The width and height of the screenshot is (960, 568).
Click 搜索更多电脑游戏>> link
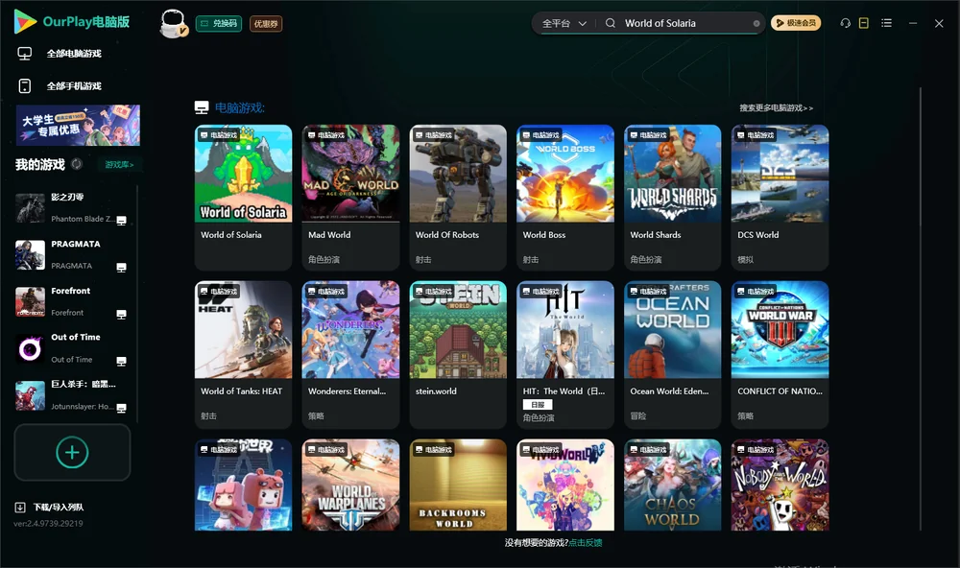click(777, 107)
